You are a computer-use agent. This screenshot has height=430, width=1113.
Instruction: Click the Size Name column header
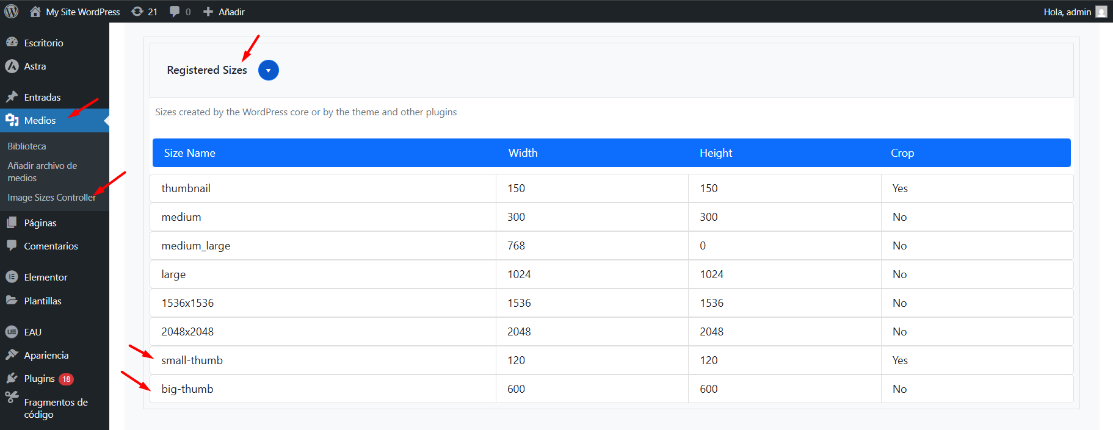point(189,153)
